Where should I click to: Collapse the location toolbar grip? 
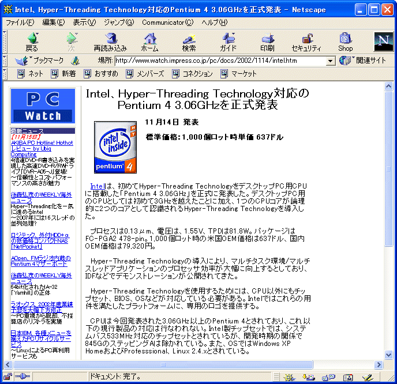[5, 61]
